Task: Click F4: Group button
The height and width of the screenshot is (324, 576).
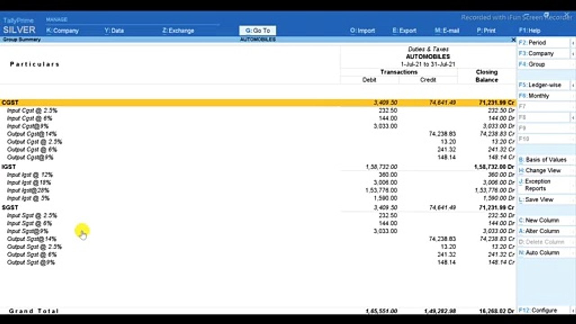Action: (545, 64)
